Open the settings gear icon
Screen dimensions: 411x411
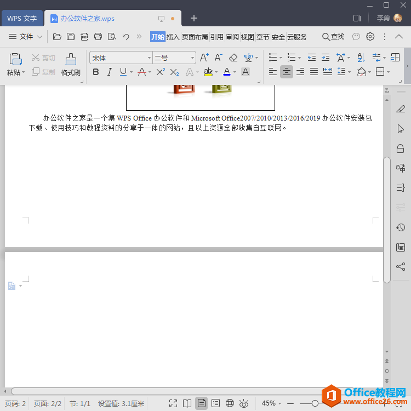point(370,36)
